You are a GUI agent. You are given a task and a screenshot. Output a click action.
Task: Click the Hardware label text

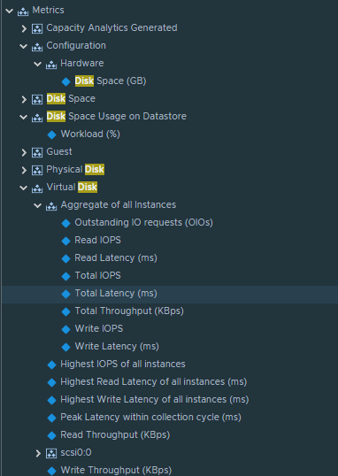pyautogui.click(x=82, y=63)
